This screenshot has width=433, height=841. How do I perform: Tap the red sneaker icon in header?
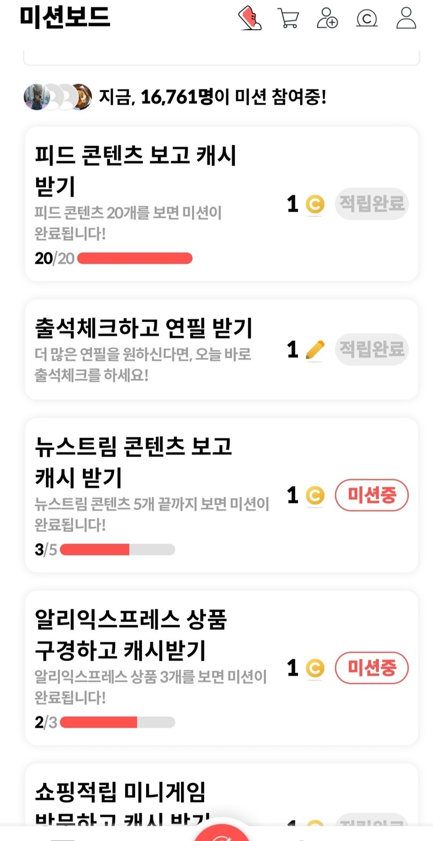click(249, 18)
